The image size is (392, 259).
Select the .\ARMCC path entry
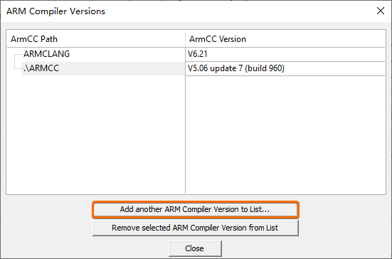(41, 68)
